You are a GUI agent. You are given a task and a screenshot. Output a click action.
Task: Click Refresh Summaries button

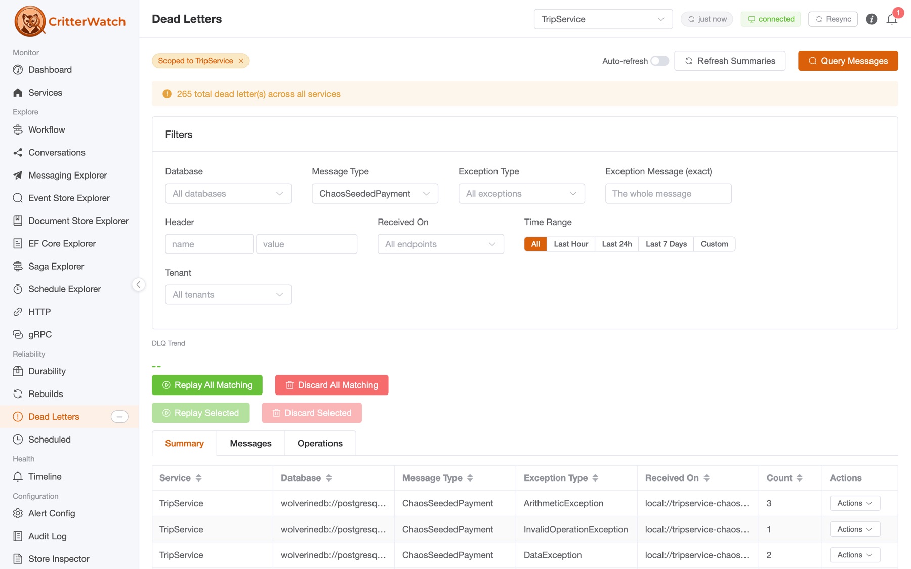click(x=730, y=61)
